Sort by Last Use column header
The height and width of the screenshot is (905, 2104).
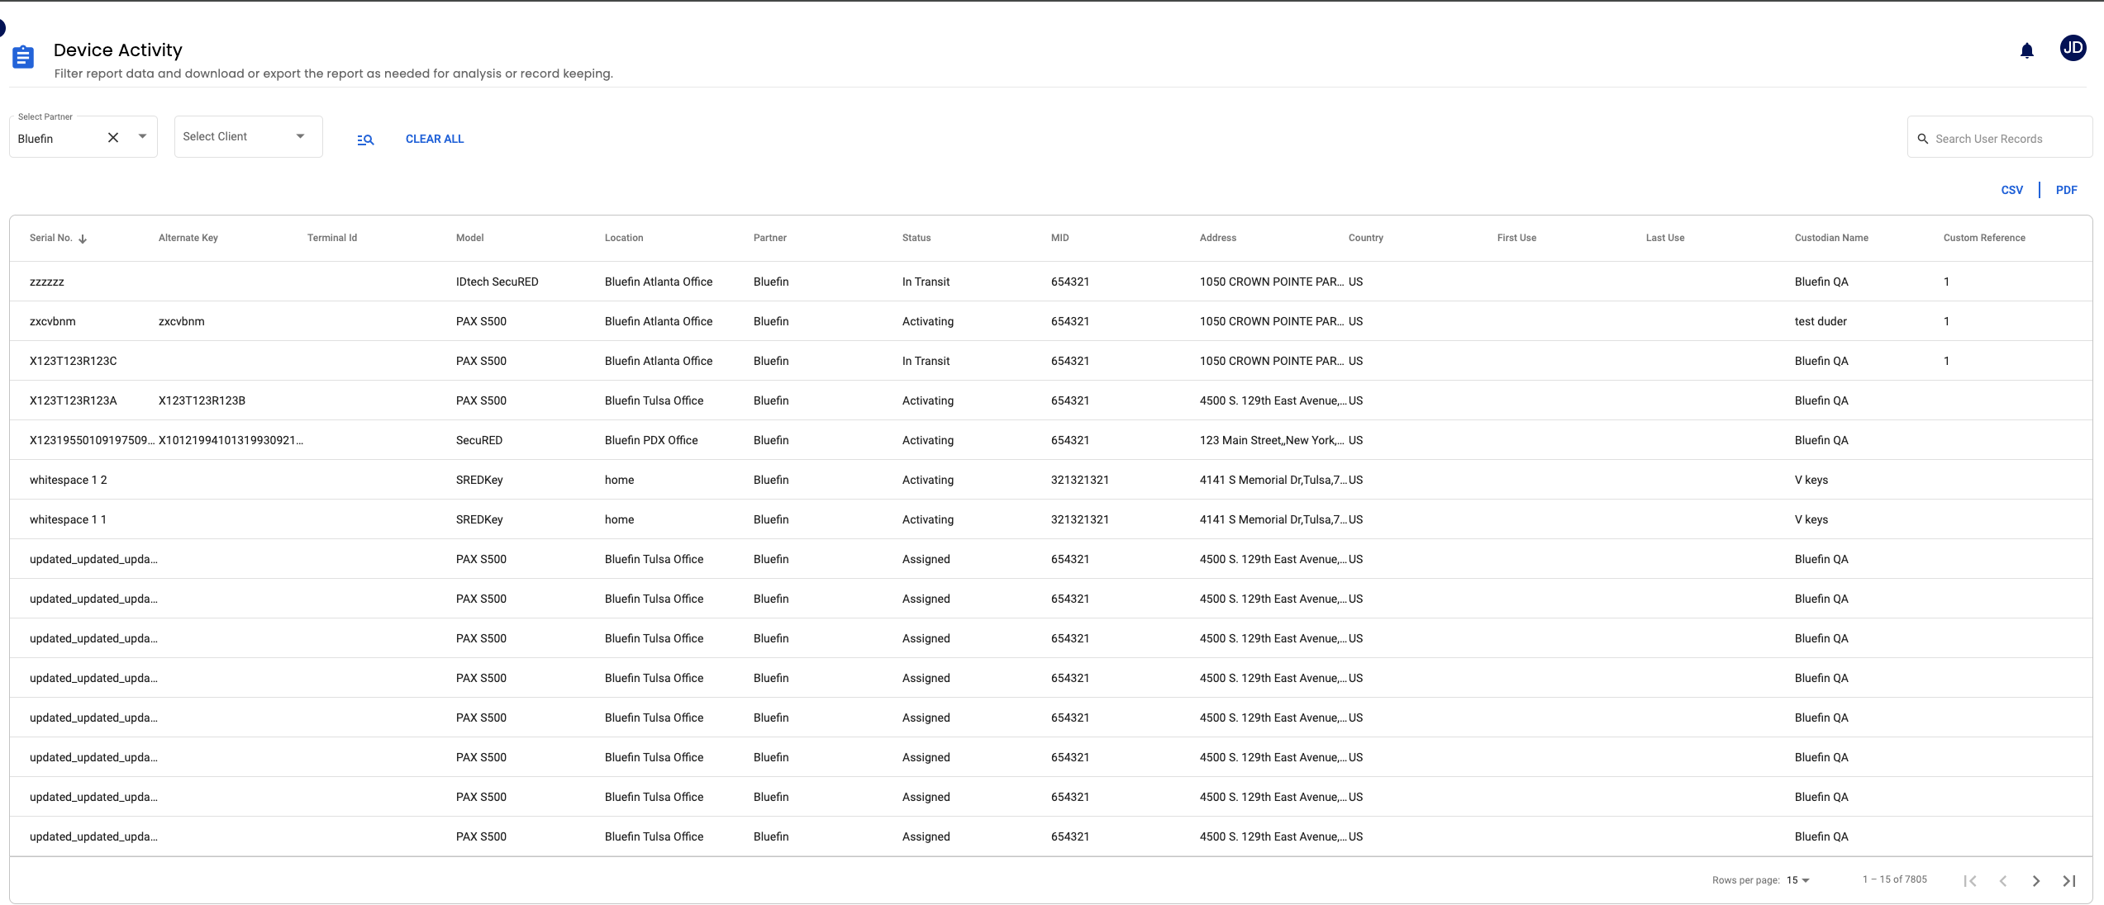pyautogui.click(x=1665, y=238)
